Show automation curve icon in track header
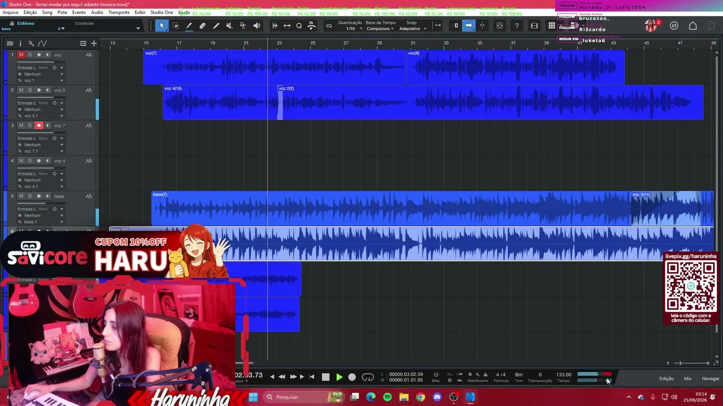The height and width of the screenshot is (406, 723). pos(42,43)
